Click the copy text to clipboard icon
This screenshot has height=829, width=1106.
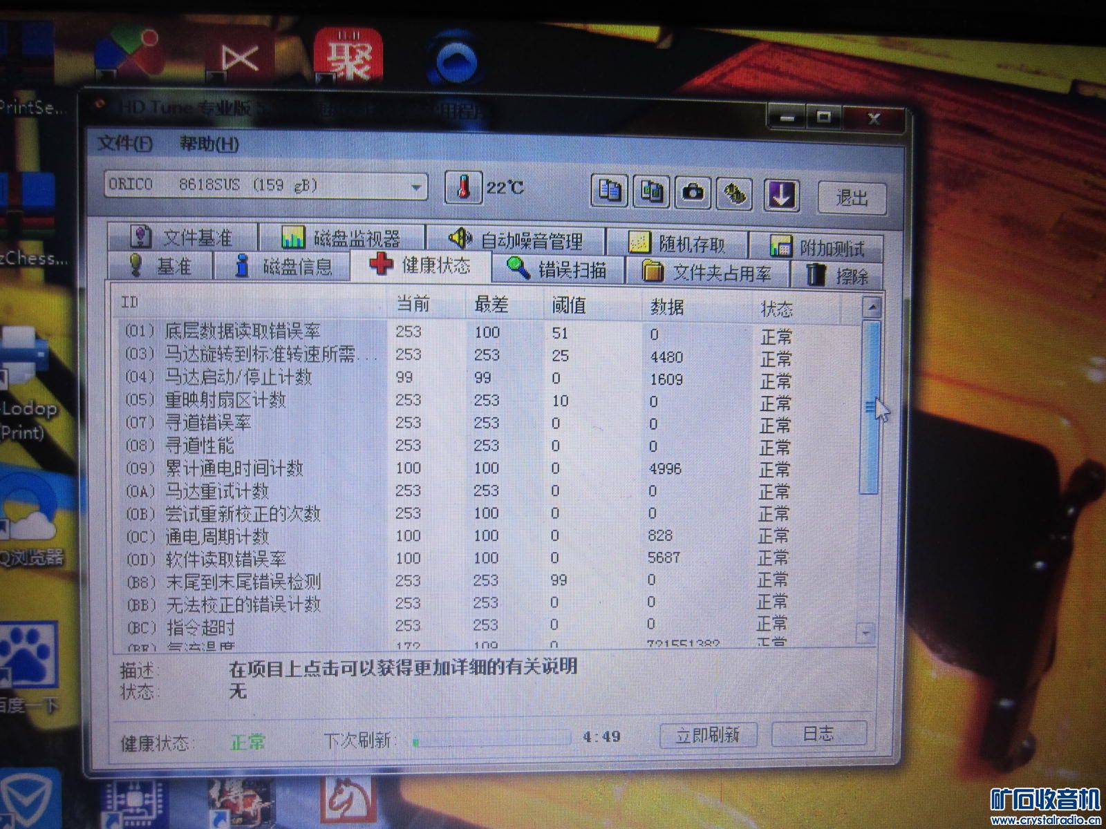[609, 190]
